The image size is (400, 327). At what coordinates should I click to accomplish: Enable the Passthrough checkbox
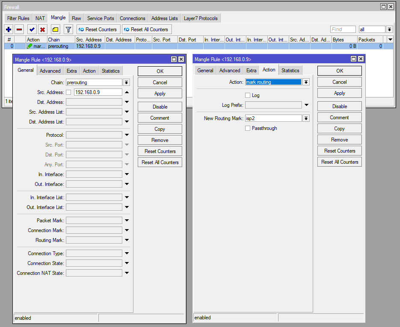(247, 128)
